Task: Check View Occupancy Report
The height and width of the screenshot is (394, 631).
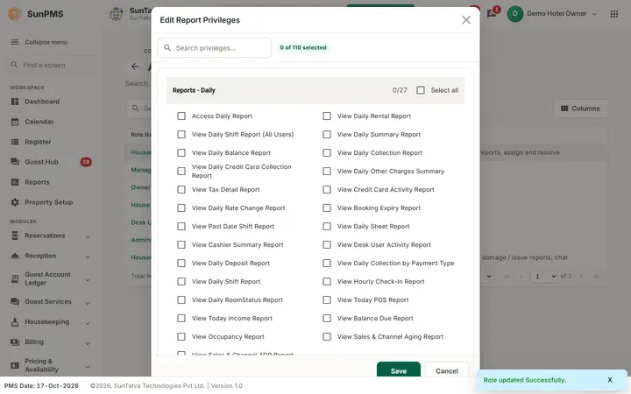Action: [x=181, y=336]
